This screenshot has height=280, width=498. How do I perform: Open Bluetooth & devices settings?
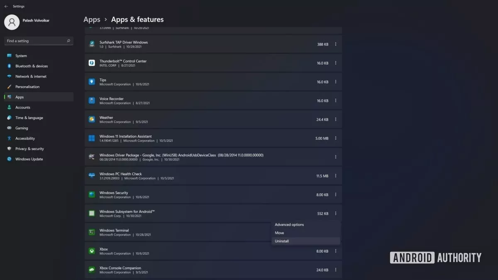coord(39,66)
